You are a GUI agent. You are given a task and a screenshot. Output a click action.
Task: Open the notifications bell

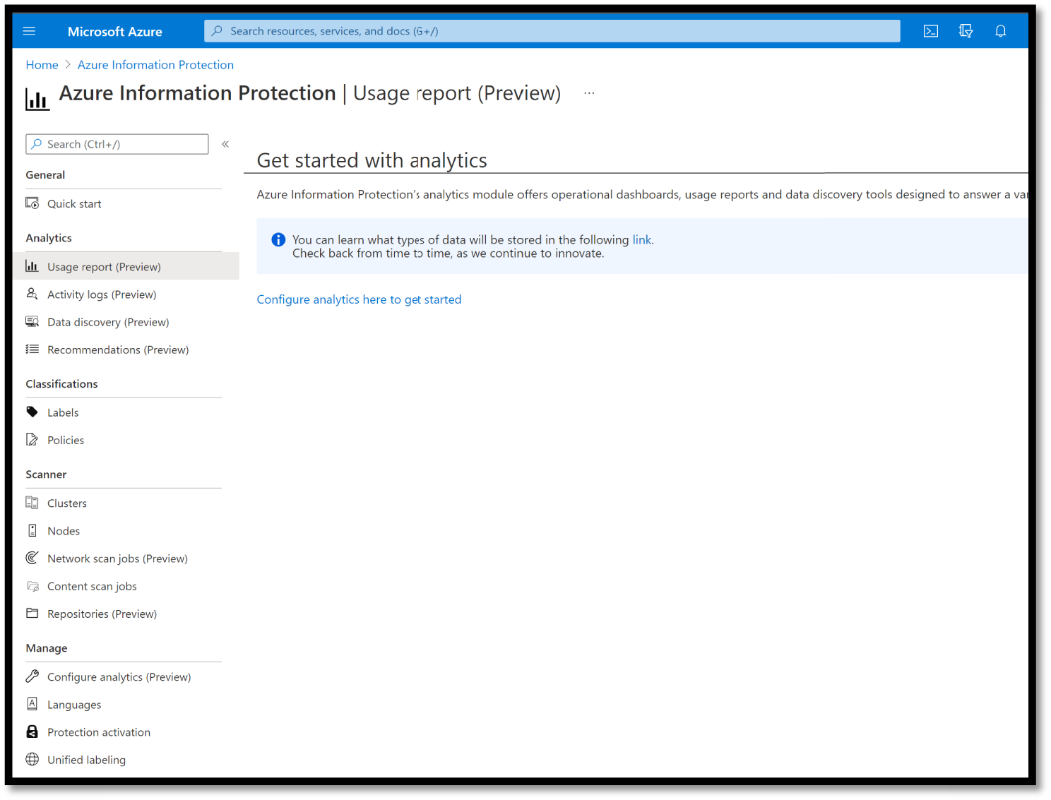coord(1000,31)
